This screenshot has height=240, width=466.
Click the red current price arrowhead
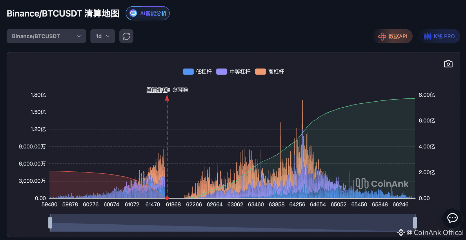point(167,98)
